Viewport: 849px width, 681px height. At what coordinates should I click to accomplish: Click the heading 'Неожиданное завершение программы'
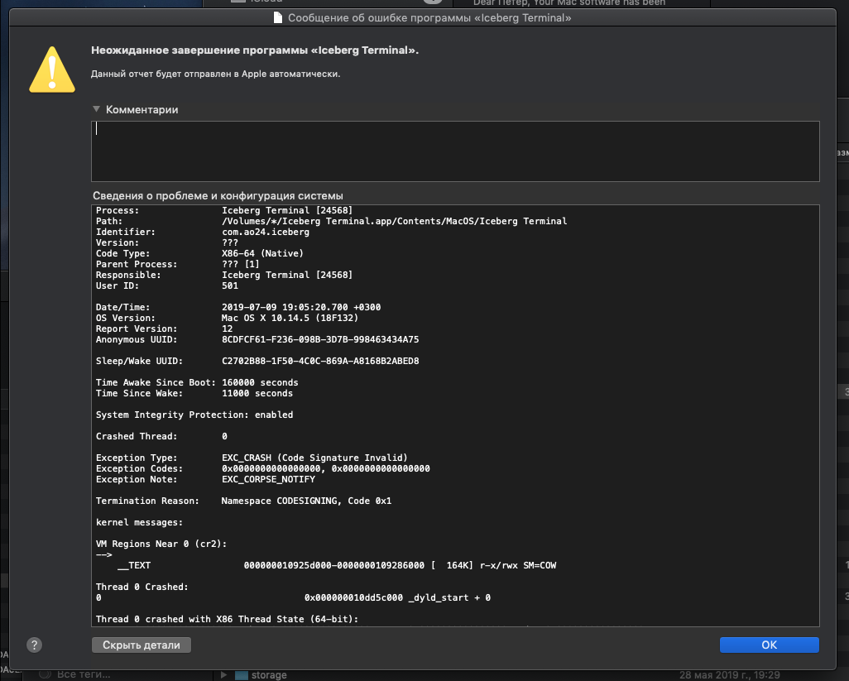click(255, 50)
